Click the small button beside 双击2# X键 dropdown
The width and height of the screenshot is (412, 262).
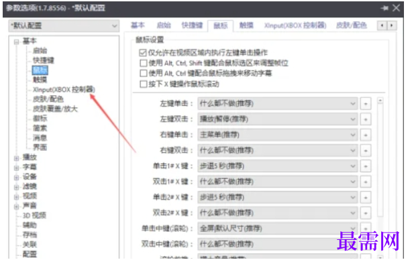(366, 213)
